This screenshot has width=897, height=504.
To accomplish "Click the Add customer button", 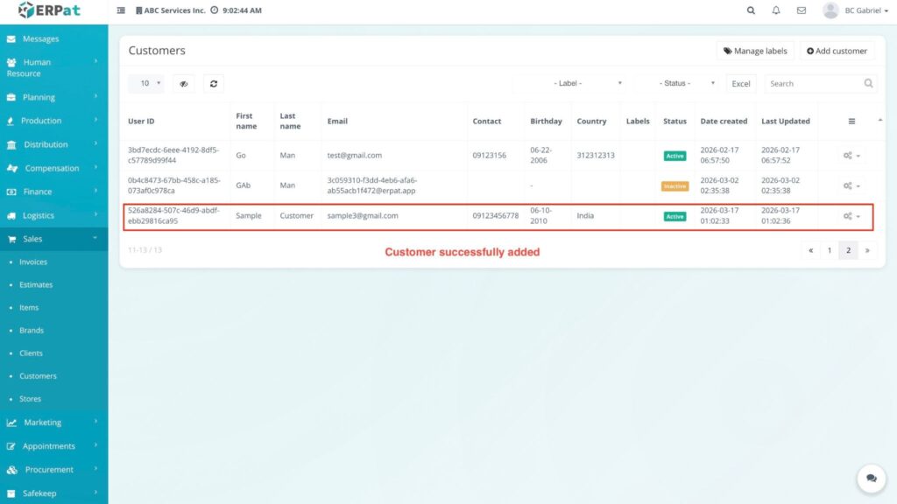I will coord(837,51).
